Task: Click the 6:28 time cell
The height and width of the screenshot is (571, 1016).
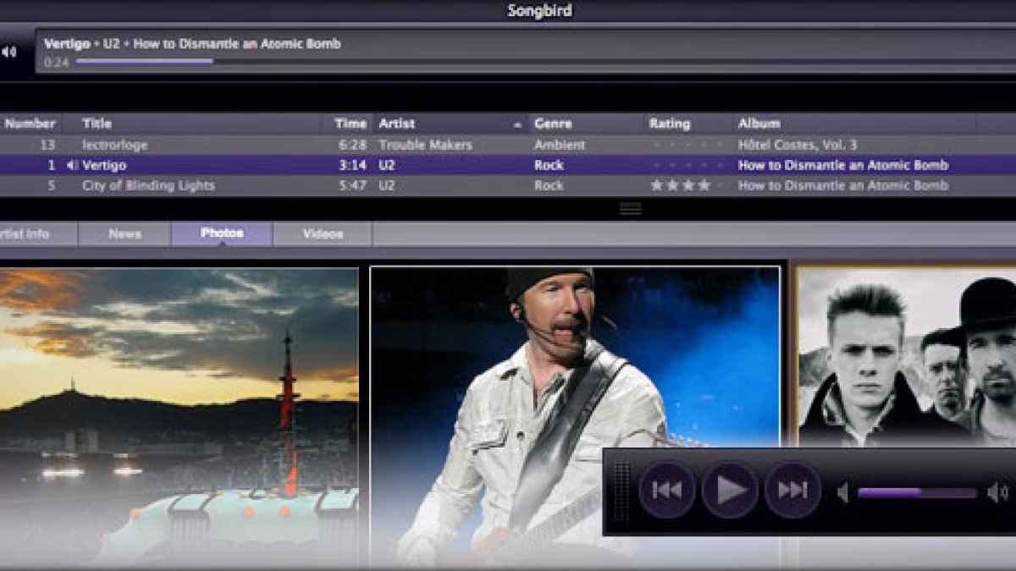Action: [x=351, y=145]
